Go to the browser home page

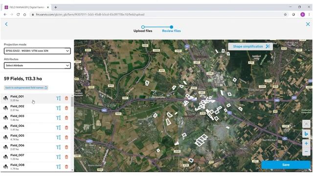25,14
